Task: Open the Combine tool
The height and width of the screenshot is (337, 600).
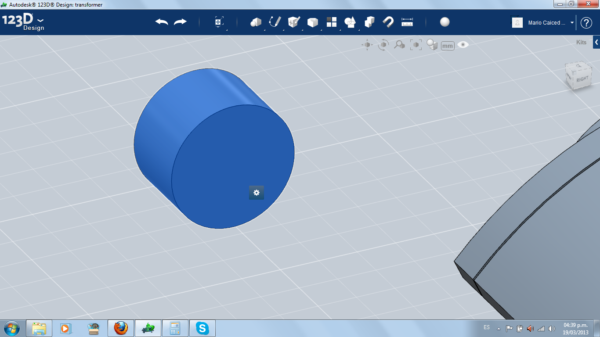Action: click(x=369, y=22)
